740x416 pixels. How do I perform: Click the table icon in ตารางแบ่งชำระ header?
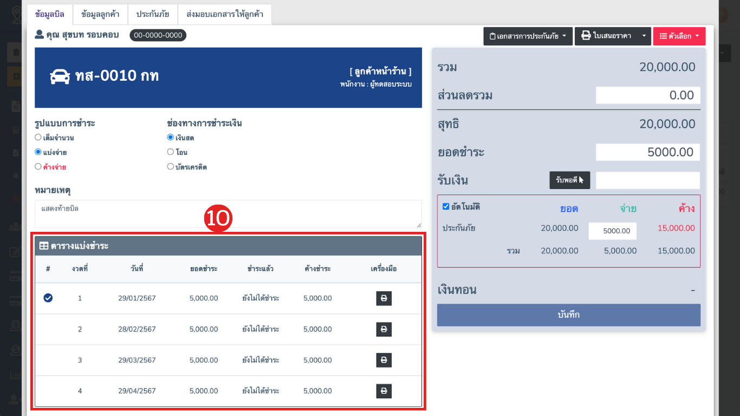click(44, 246)
